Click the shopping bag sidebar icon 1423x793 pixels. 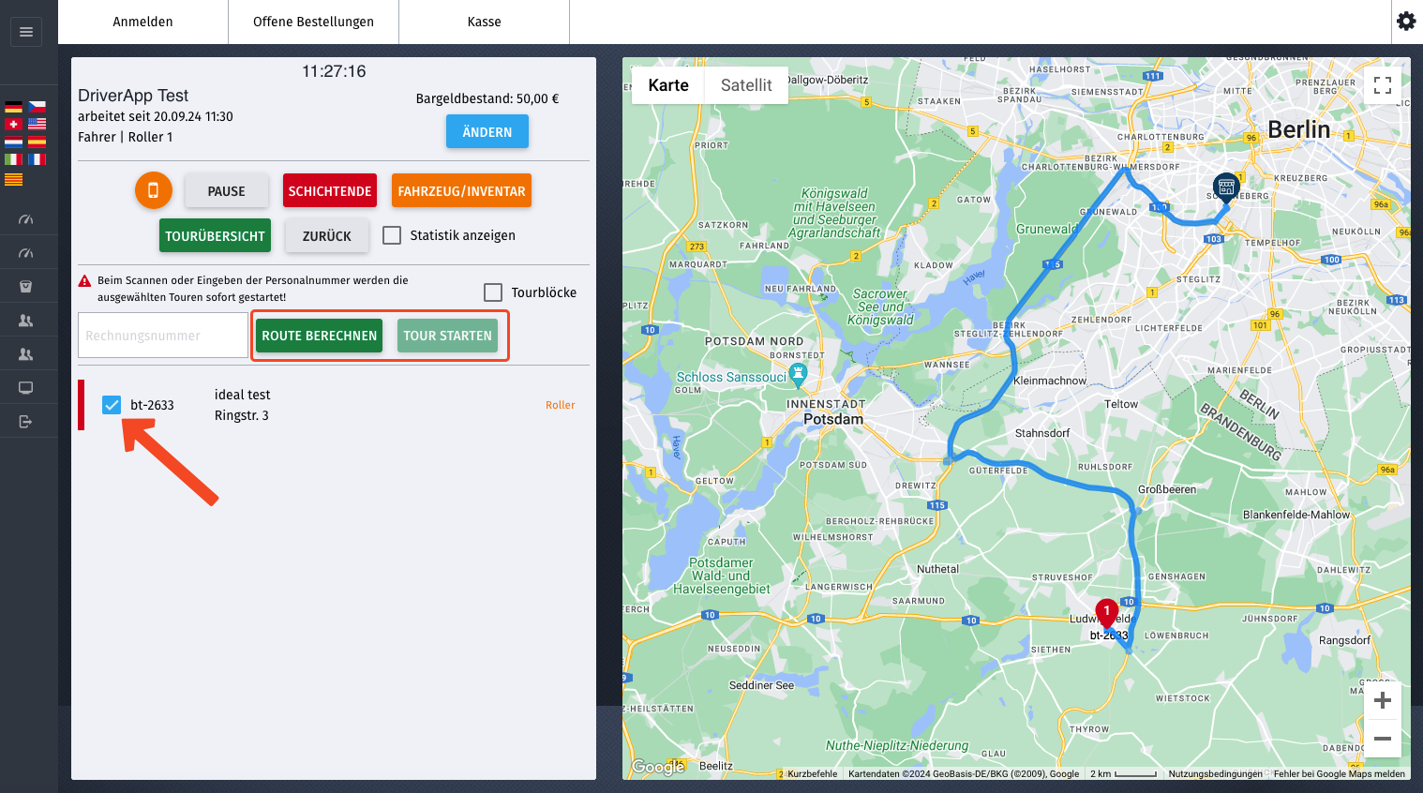(26, 287)
